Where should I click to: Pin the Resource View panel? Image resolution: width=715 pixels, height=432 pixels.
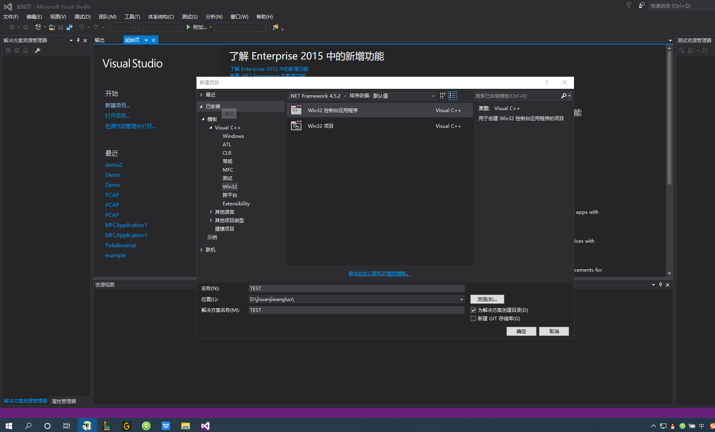[x=660, y=285]
